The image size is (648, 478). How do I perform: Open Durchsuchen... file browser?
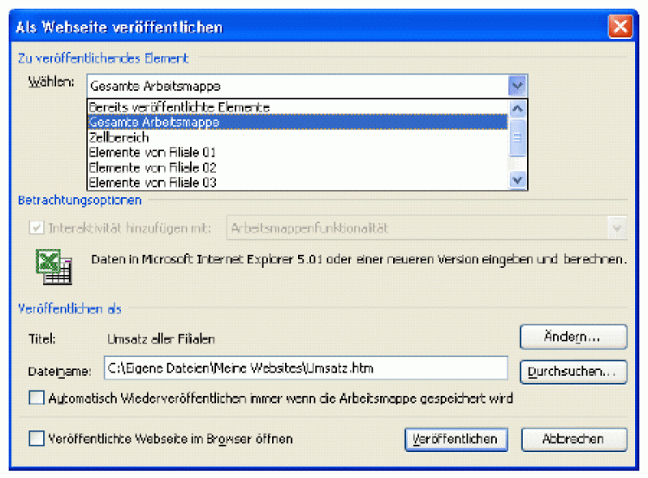(573, 371)
